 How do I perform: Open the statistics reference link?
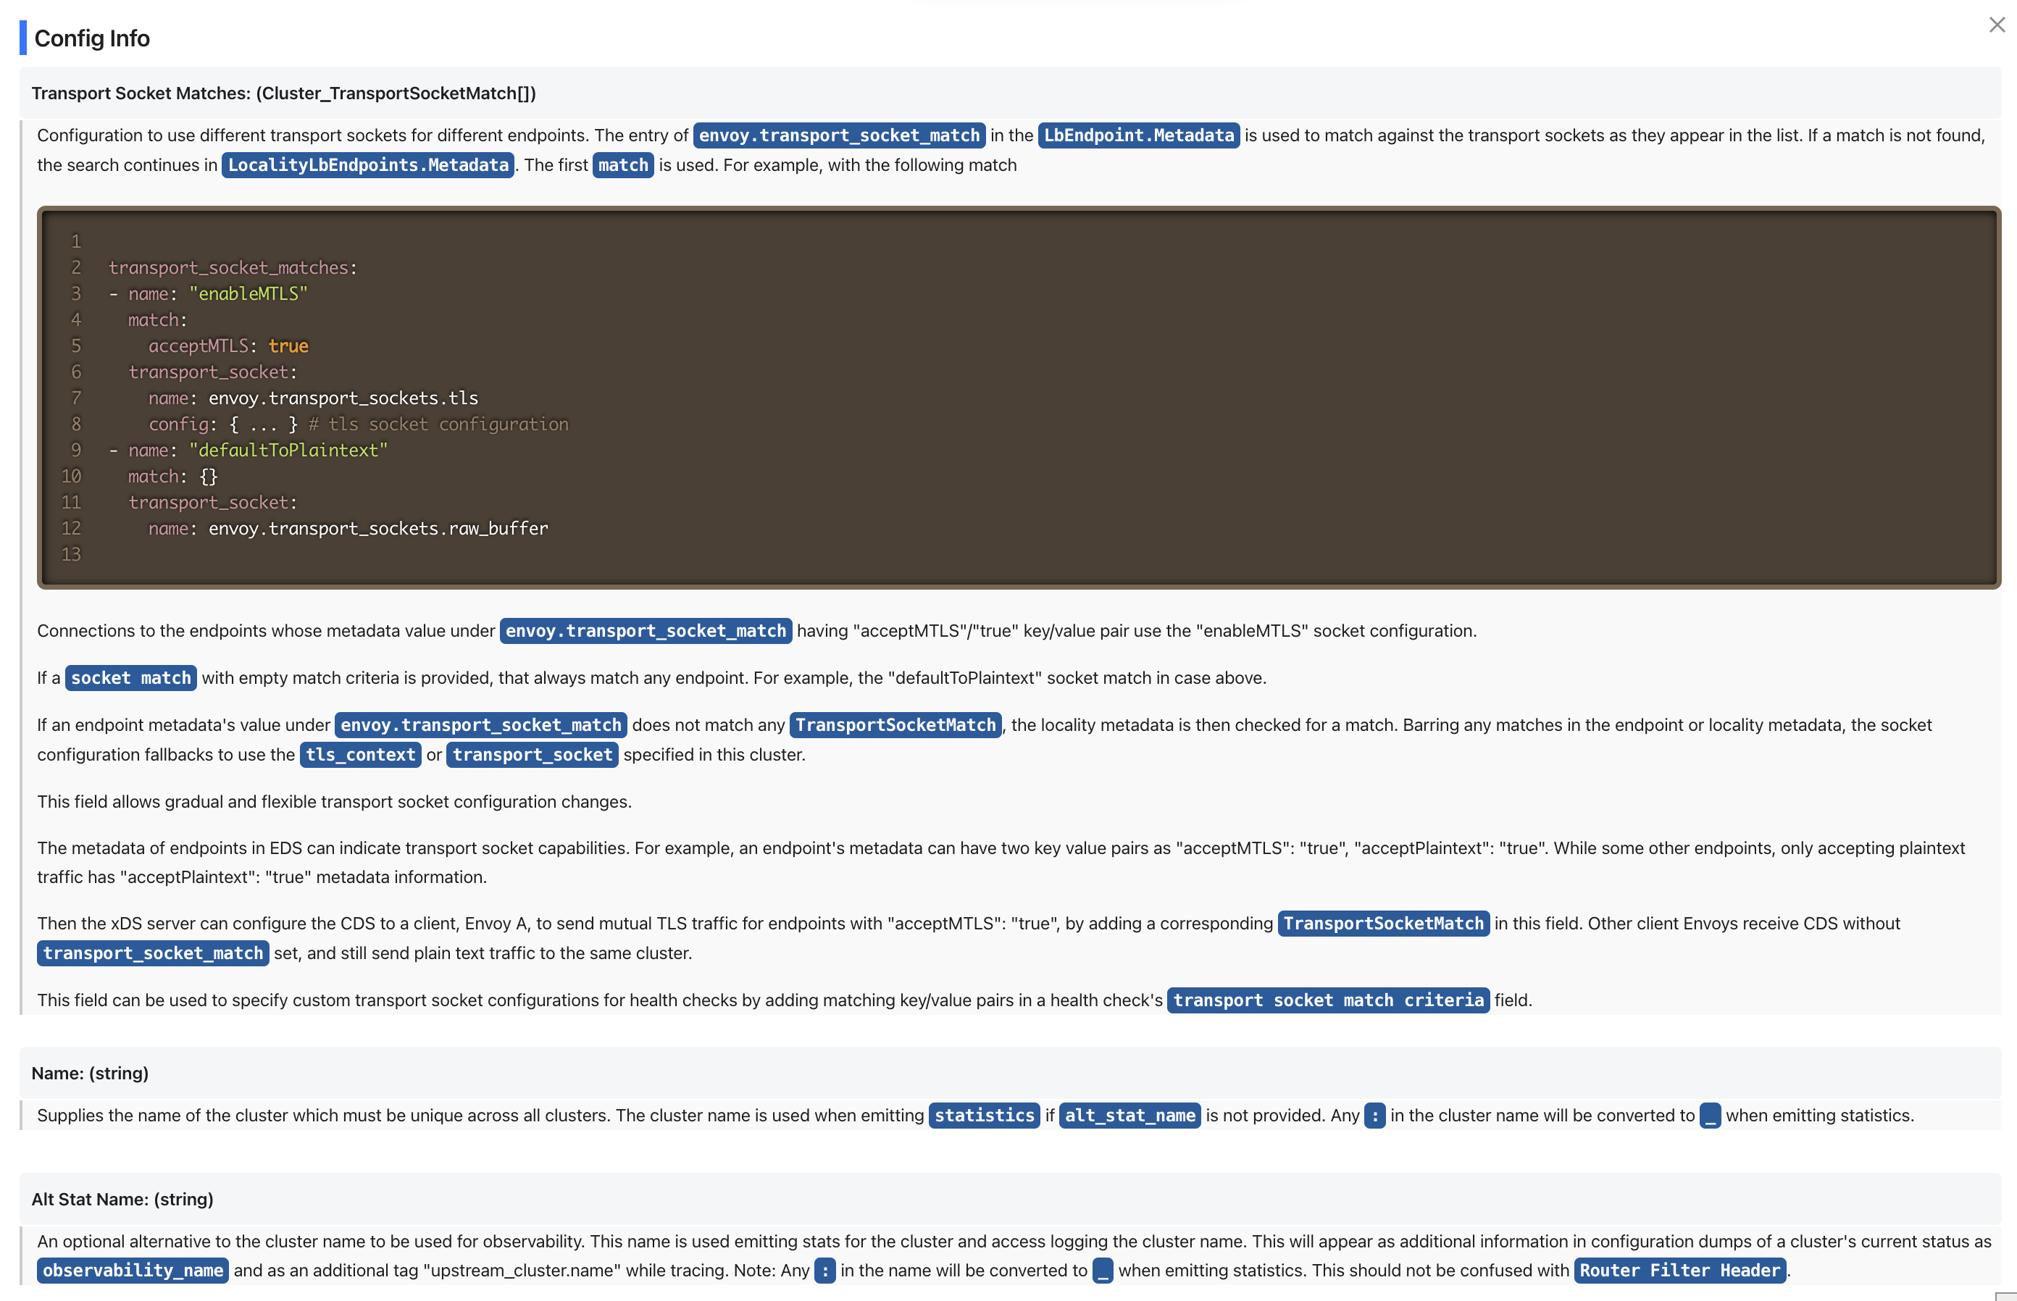pos(984,1115)
